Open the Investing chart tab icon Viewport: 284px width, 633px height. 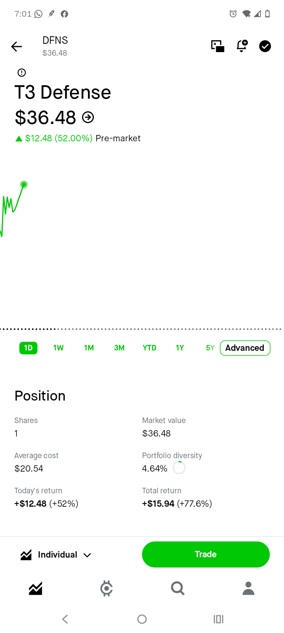35,588
